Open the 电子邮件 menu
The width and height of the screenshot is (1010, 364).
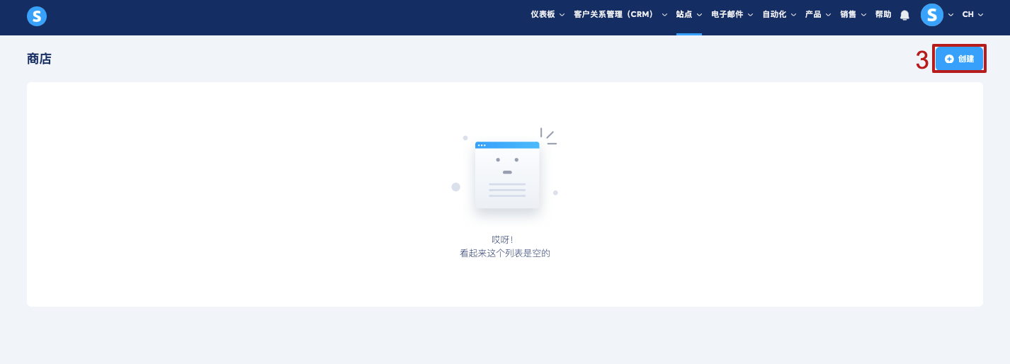click(x=732, y=14)
